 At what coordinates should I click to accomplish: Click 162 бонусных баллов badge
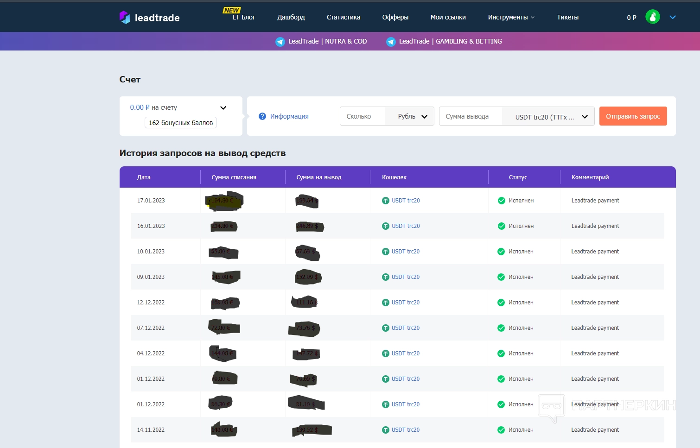click(x=181, y=123)
